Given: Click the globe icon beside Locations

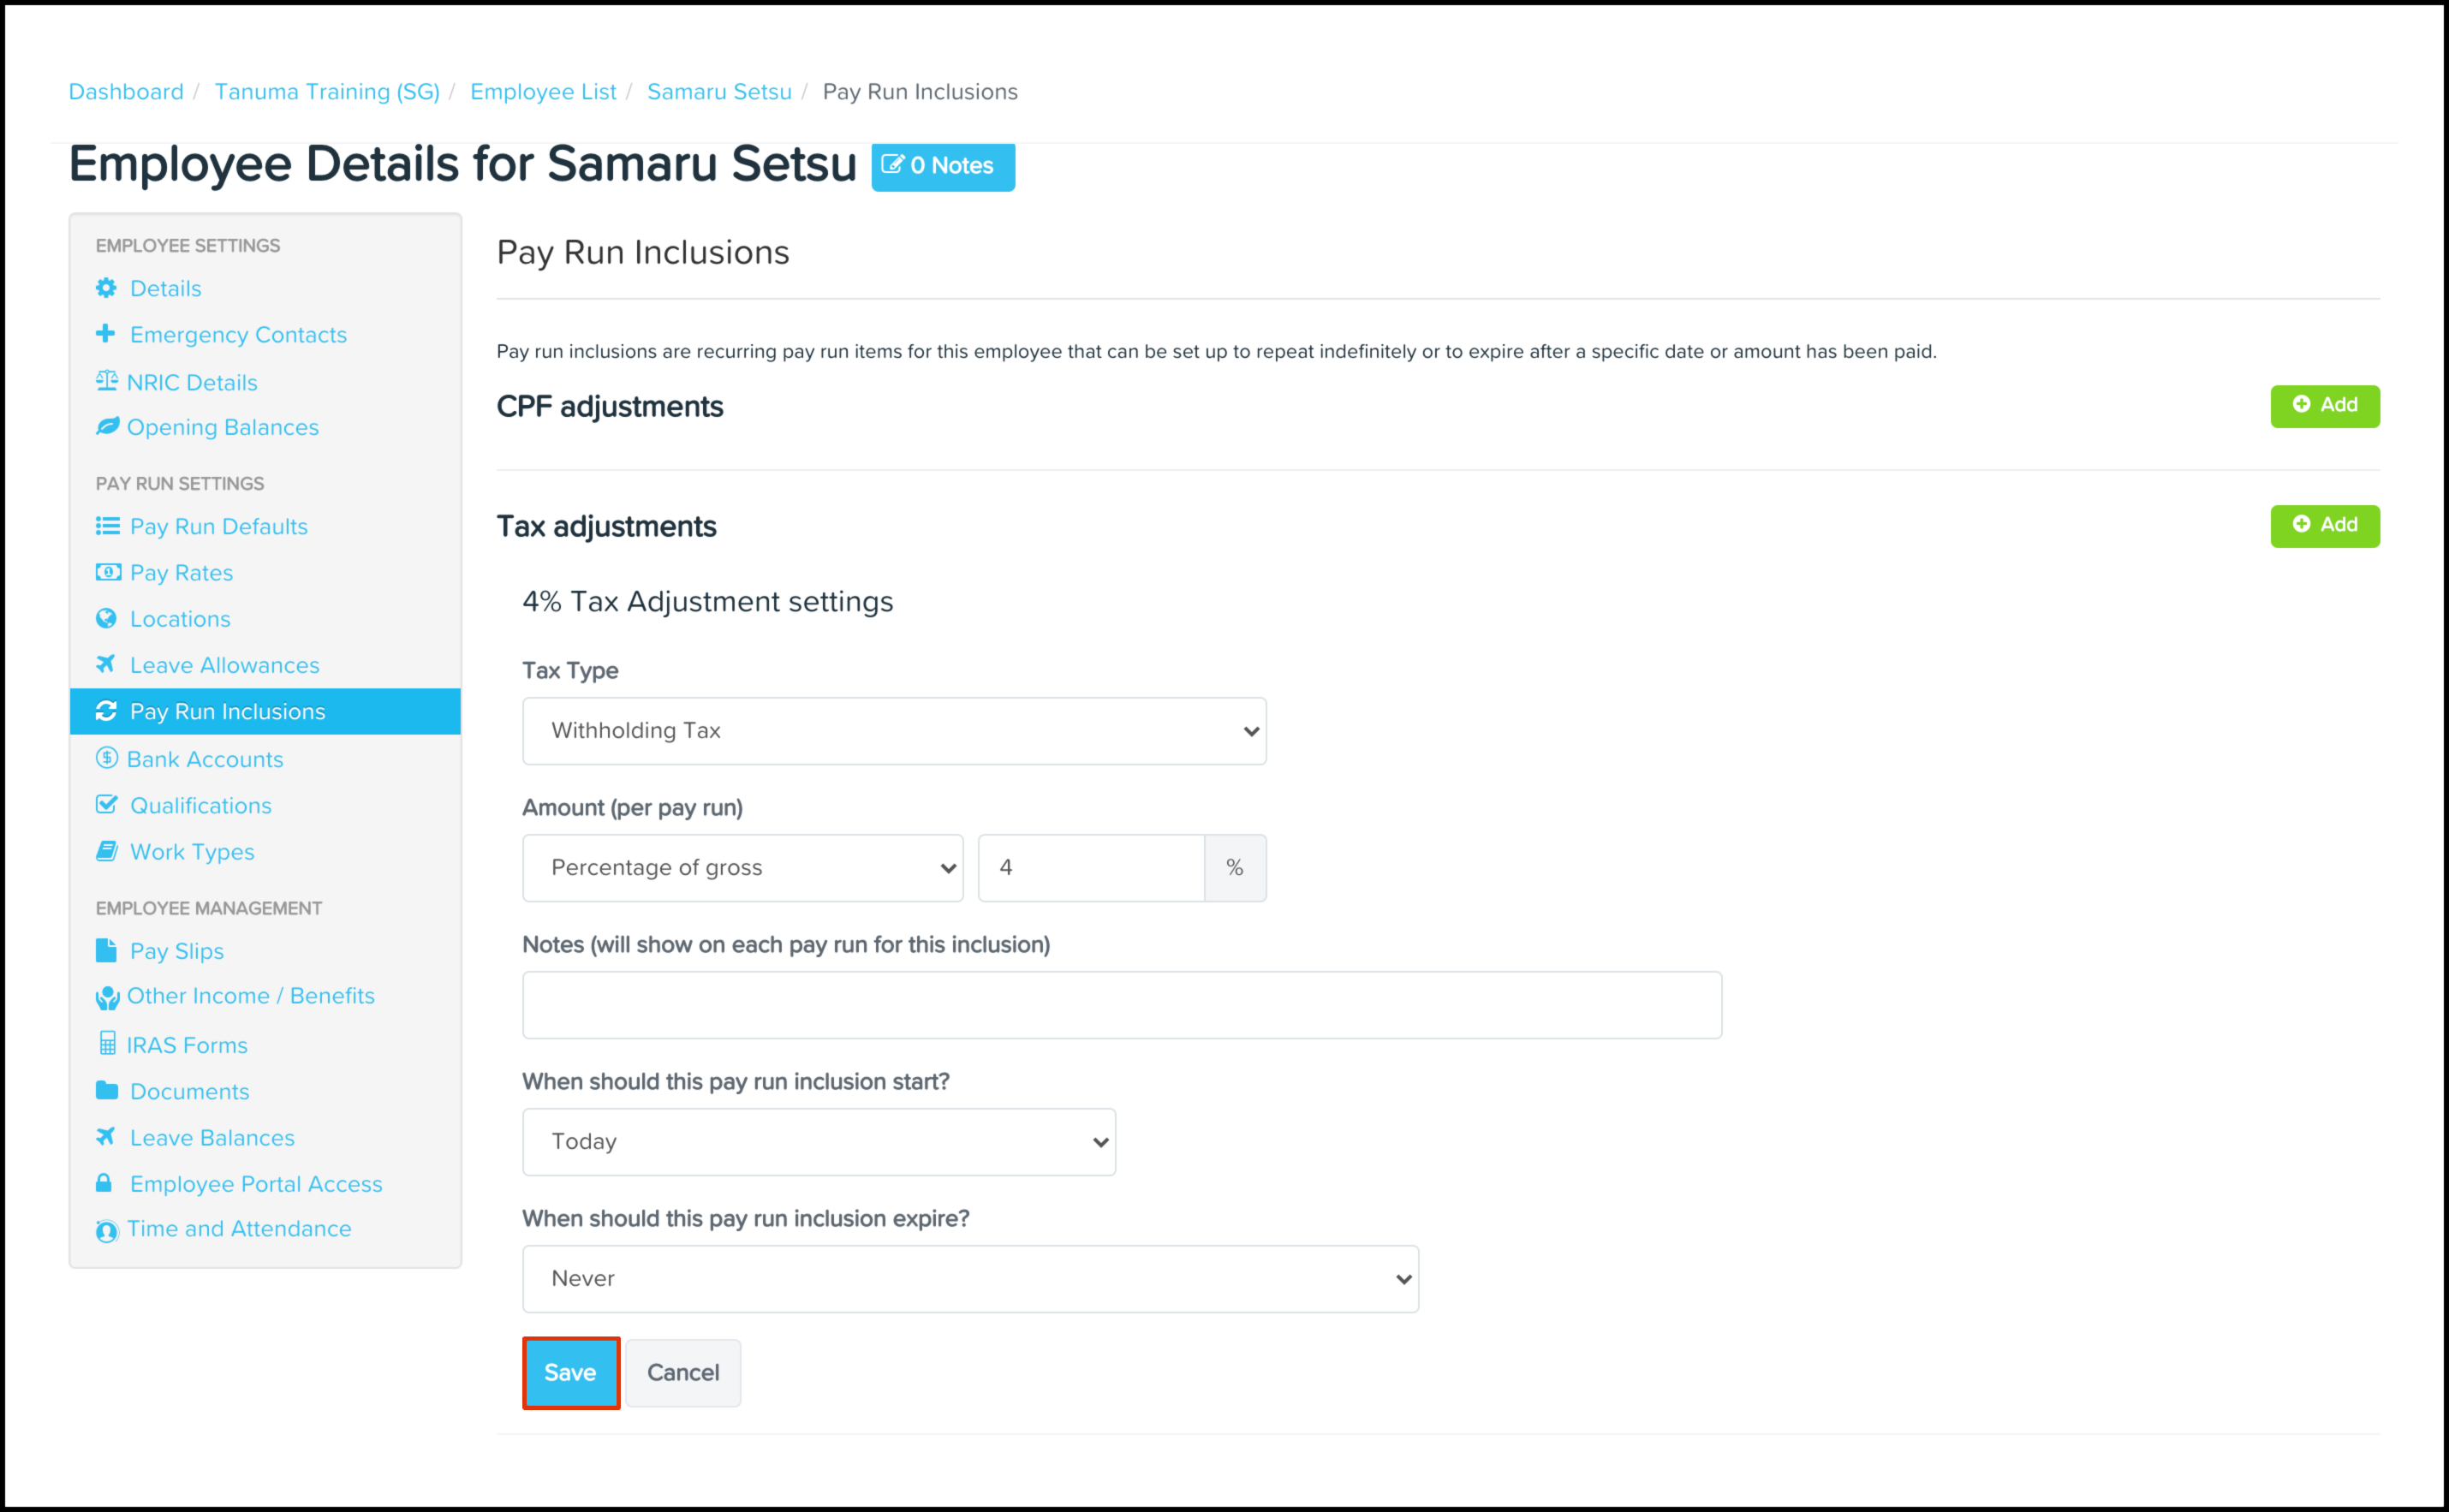Looking at the screenshot, I should (106, 618).
